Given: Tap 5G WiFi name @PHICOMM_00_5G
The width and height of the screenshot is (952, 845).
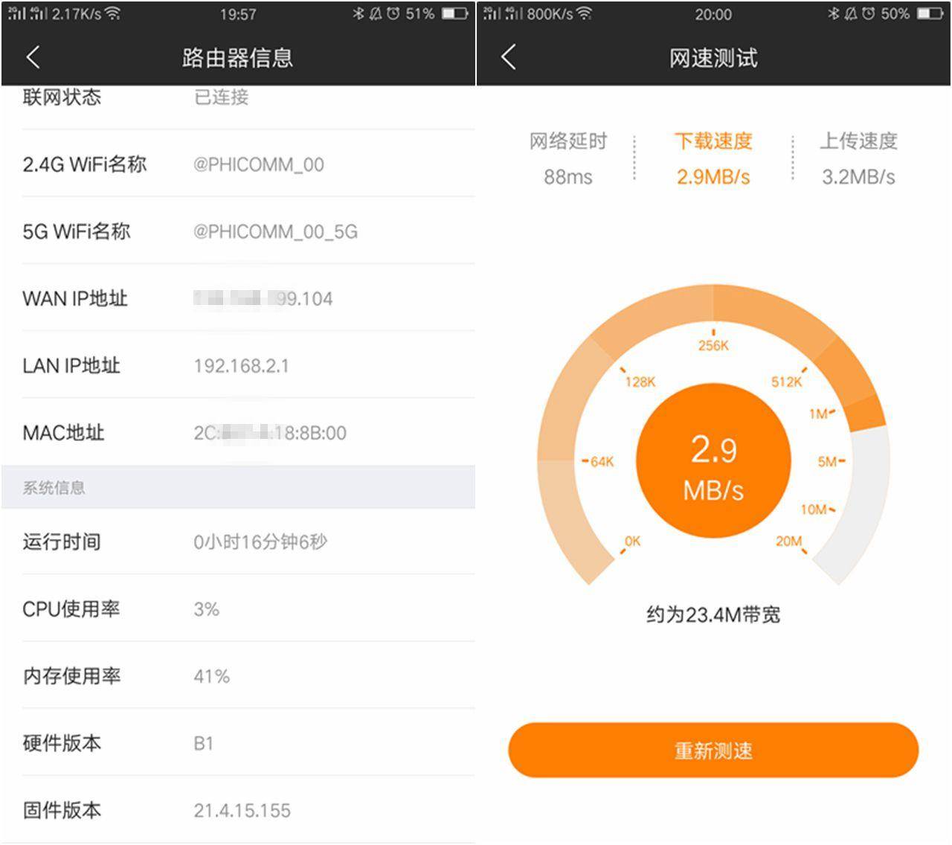Looking at the screenshot, I should pyautogui.click(x=275, y=231).
